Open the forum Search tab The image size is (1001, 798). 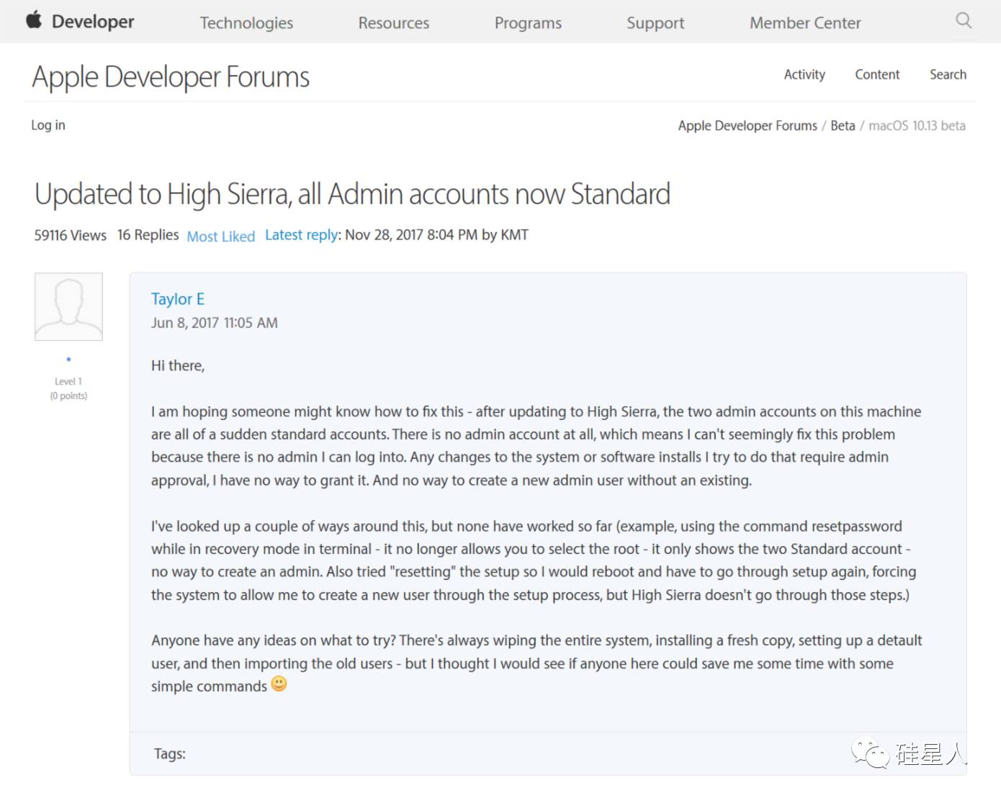[x=948, y=74]
